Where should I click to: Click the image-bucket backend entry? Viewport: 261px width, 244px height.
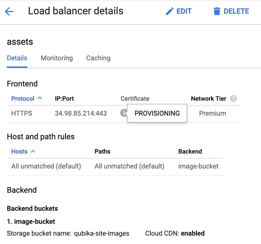(198, 166)
